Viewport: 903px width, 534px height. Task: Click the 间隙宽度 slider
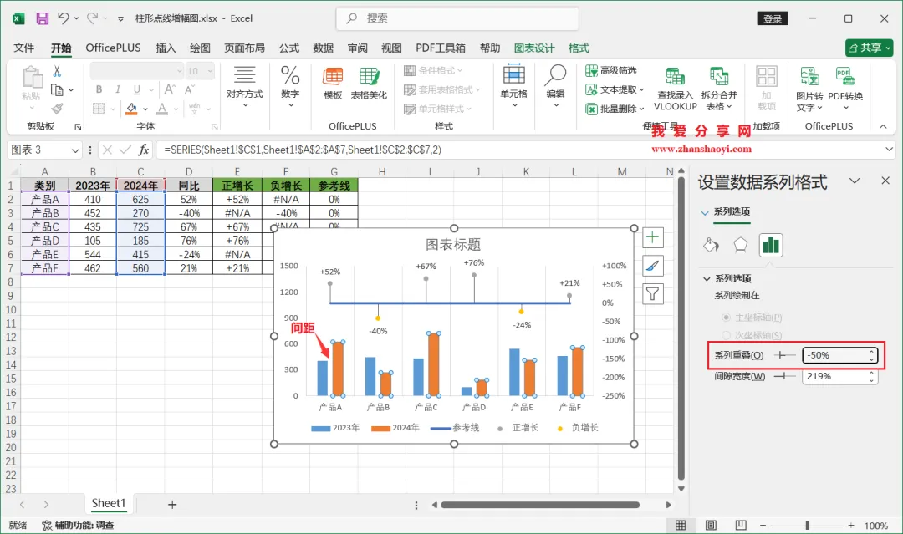[783, 376]
